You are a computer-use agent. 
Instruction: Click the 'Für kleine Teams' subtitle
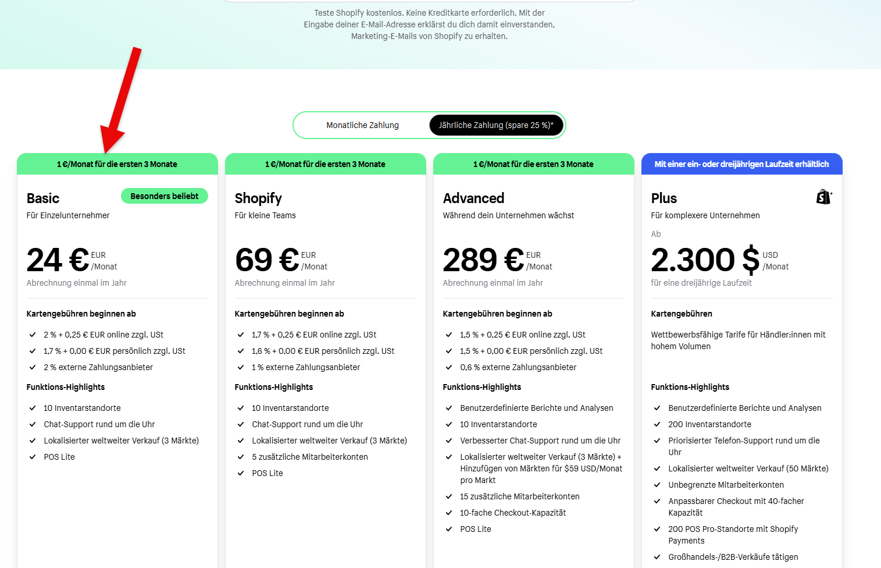click(265, 215)
